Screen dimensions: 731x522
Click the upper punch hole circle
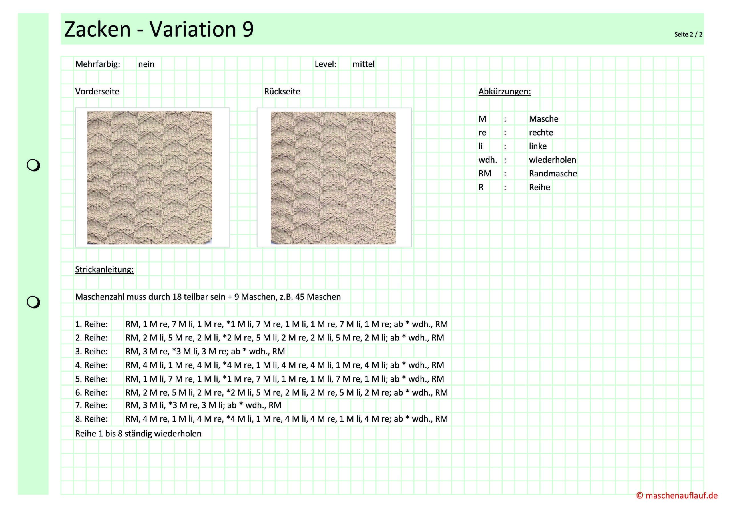(33, 165)
